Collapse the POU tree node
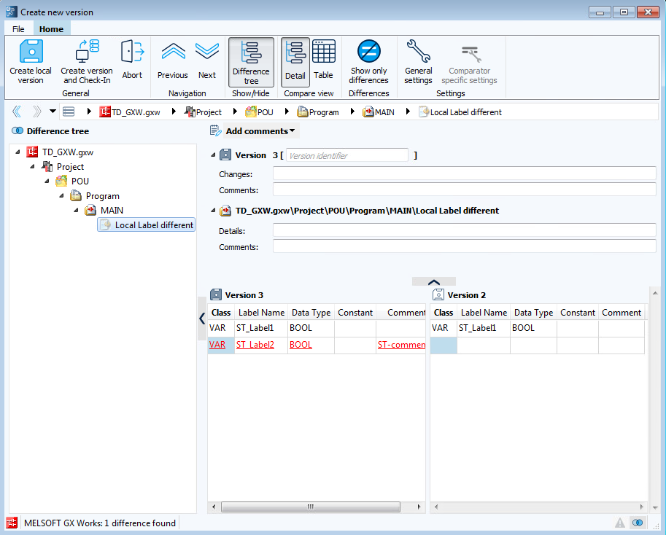The height and width of the screenshot is (535, 666). (x=47, y=181)
